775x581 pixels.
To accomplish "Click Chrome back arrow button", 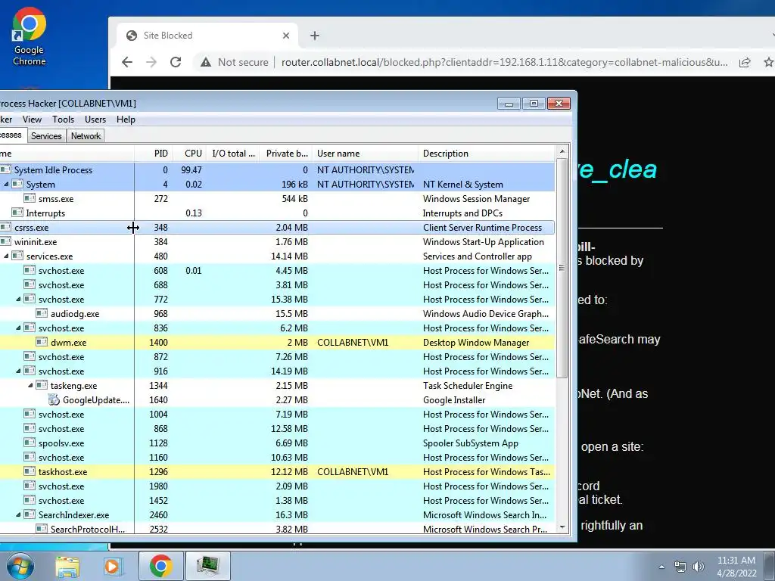I will [x=127, y=62].
